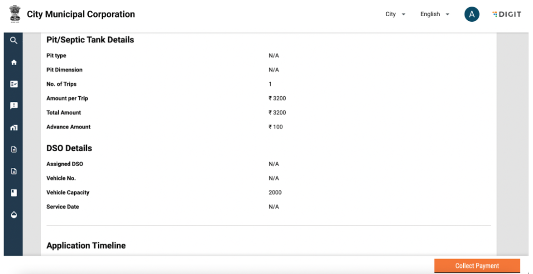Select the building icon in the sidebar
Image resolution: width=533 pixels, height=274 pixels.
14,128
